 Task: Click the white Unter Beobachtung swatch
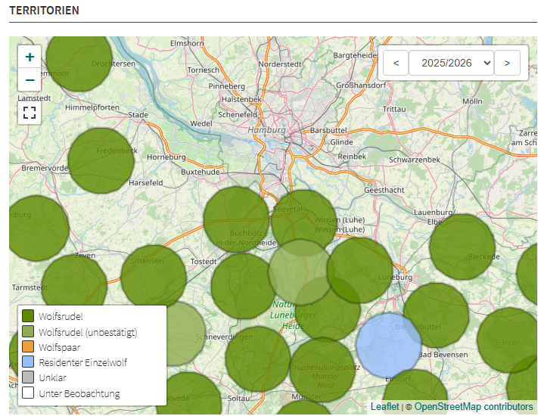pyautogui.click(x=28, y=393)
